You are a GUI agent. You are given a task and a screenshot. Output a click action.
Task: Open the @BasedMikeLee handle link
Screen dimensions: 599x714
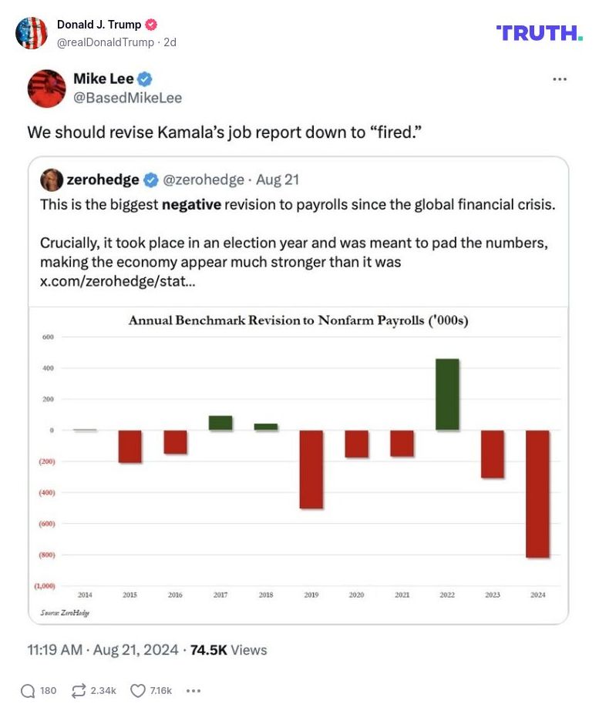(127, 98)
